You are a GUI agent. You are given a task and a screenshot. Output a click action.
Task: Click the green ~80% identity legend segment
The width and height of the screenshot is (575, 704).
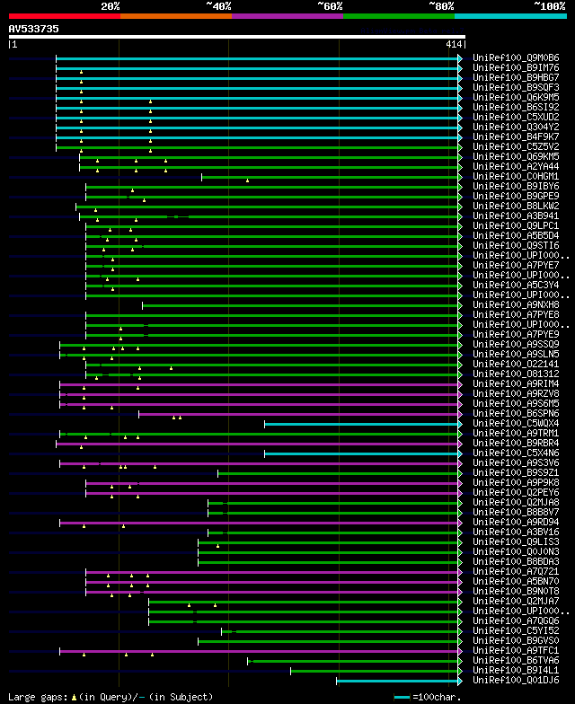coord(399,16)
